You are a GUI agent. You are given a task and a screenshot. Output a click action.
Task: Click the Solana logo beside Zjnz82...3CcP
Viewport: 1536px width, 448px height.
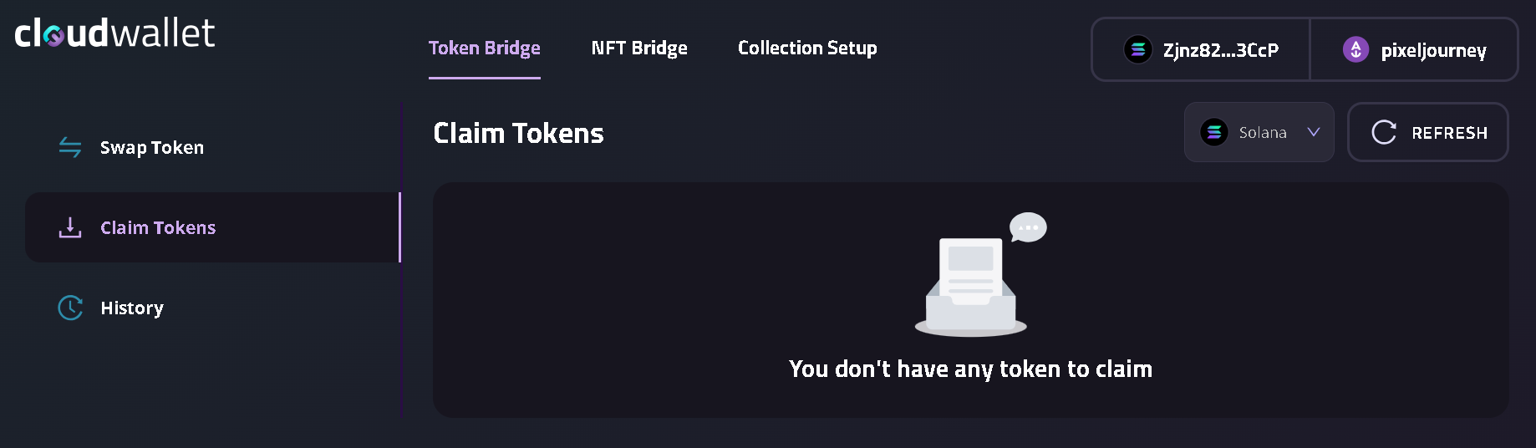click(x=1137, y=50)
